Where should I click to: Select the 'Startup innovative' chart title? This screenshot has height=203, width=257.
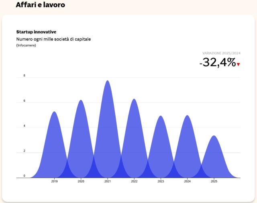tap(36, 32)
